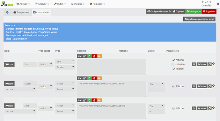
Task: Click edit script icon in Marche row
Action: (84, 78)
